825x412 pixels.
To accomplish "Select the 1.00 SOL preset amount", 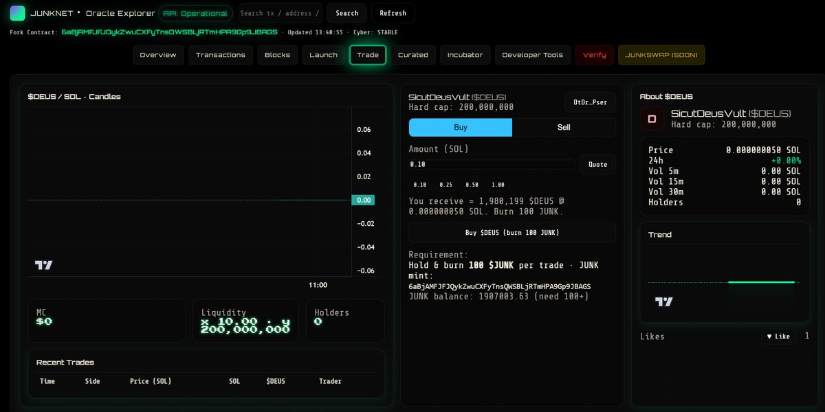I will coord(499,184).
